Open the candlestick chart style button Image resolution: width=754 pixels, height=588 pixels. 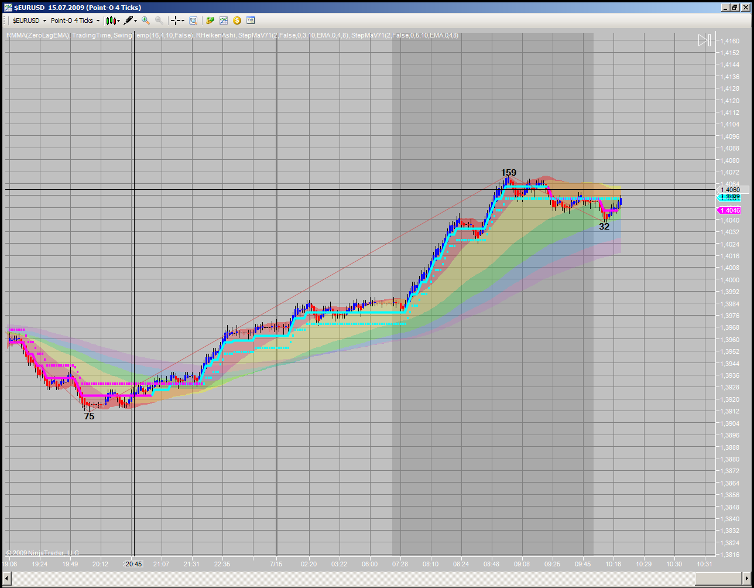pos(110,20)
